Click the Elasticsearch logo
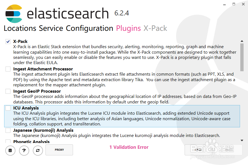The image size is (248, 165). [14, 13]
